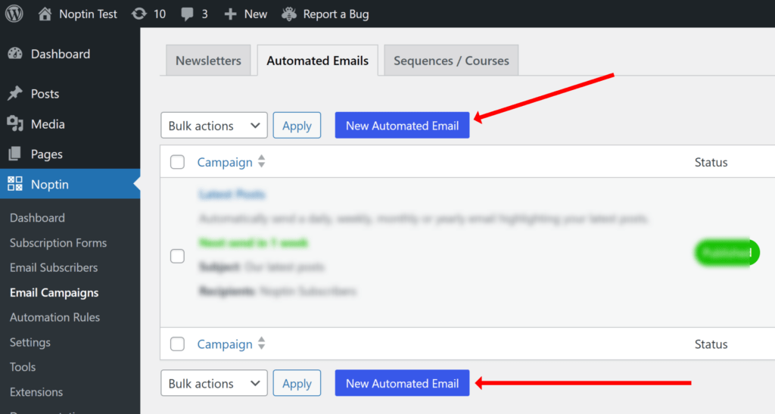The image size is (775, 414).
Task: Click the Report a Bug icon
Action: (x=288, y=14)
